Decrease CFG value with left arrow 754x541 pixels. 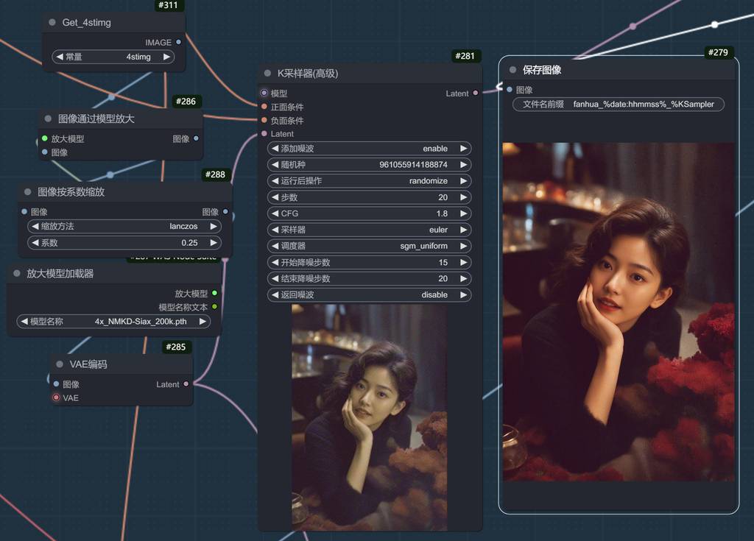click(275, 213)
